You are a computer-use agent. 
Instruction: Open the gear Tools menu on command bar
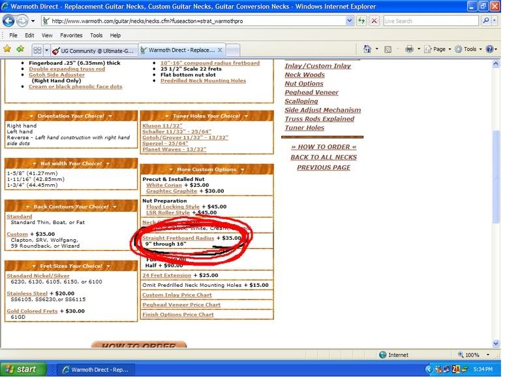coord(468,49)
